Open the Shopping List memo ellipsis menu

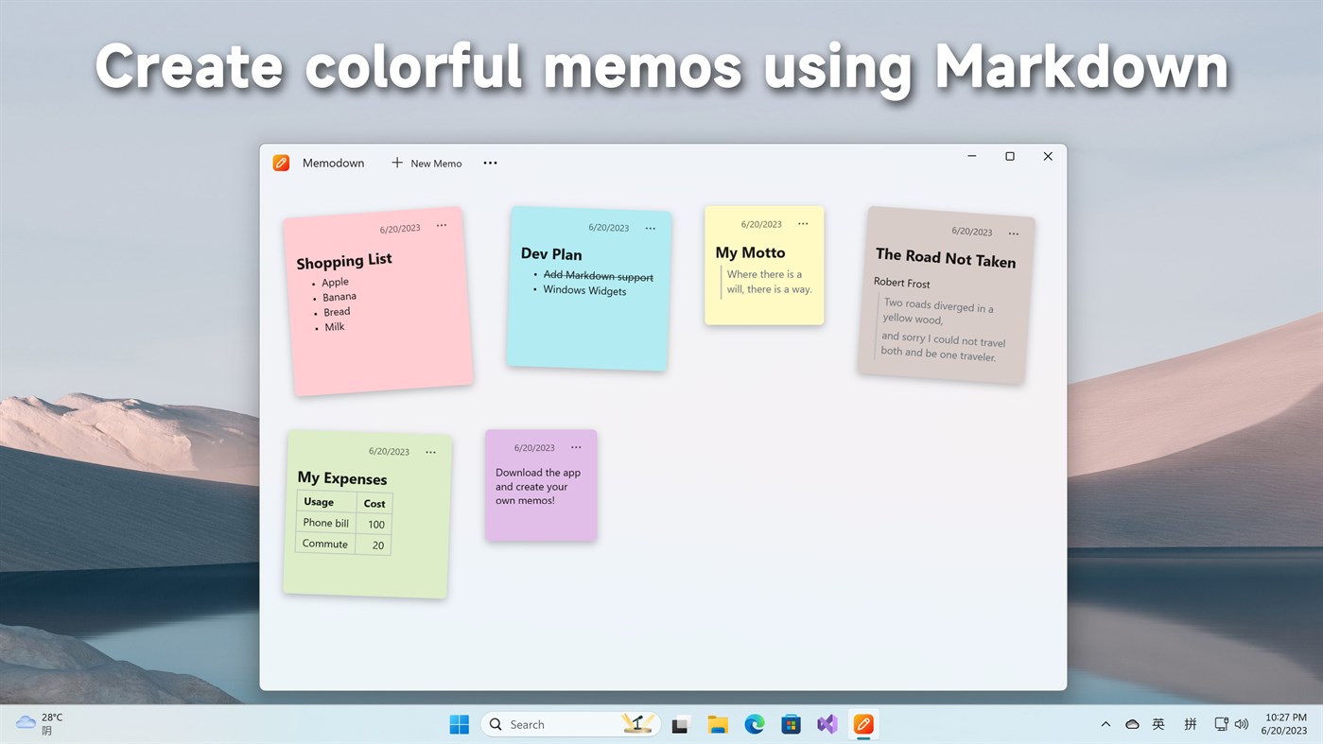442,225
